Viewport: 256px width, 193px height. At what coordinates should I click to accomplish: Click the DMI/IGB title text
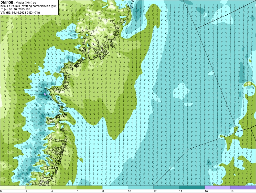pos(7,3)
